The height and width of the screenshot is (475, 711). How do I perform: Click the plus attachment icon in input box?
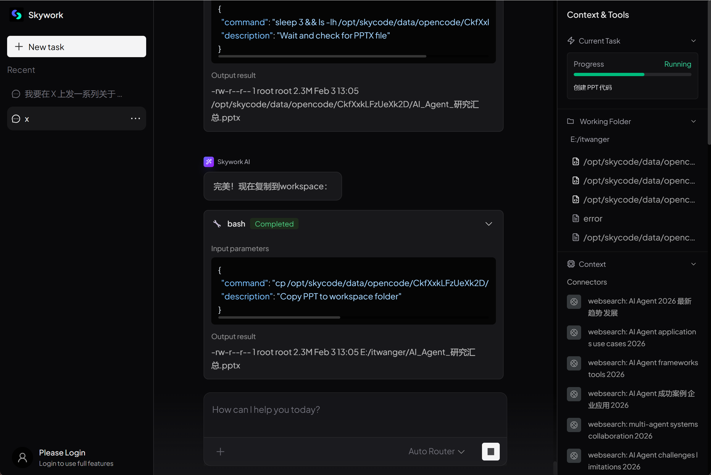pos(220,452)
